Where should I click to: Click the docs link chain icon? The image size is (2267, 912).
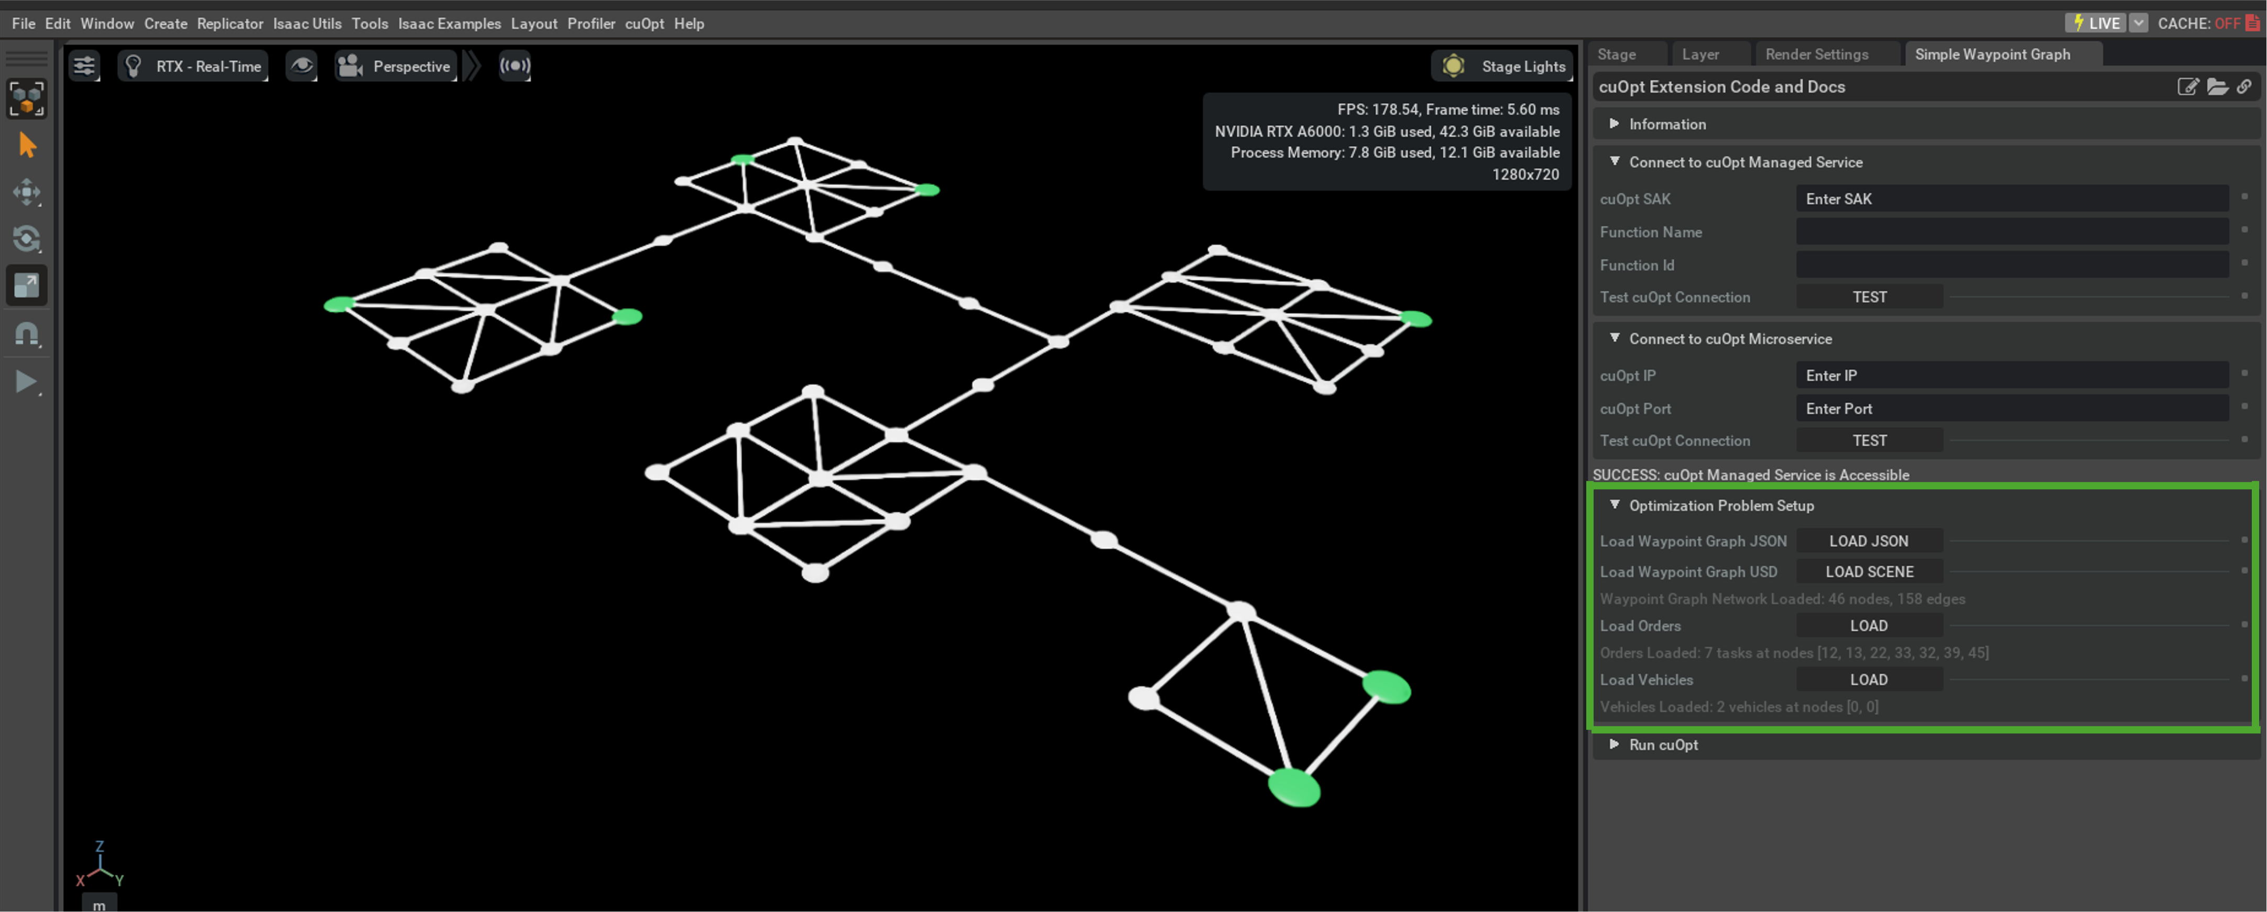point(2244,86)
